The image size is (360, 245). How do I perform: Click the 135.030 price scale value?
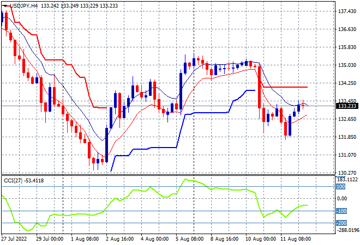pos(347,65)
